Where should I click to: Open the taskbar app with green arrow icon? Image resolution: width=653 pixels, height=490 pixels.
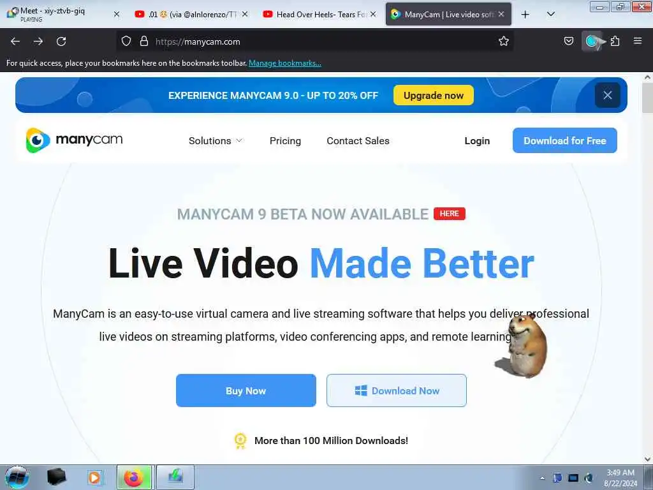click(175, 477)
